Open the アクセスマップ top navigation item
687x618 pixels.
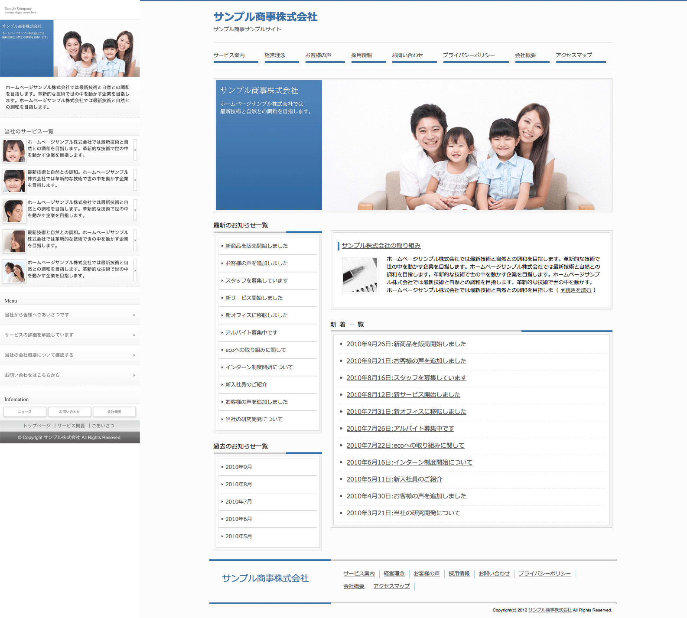click(573, 55)
